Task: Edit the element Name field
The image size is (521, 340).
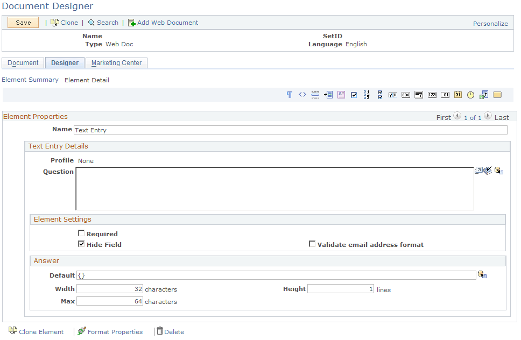Action: click(x=215, y=130)
